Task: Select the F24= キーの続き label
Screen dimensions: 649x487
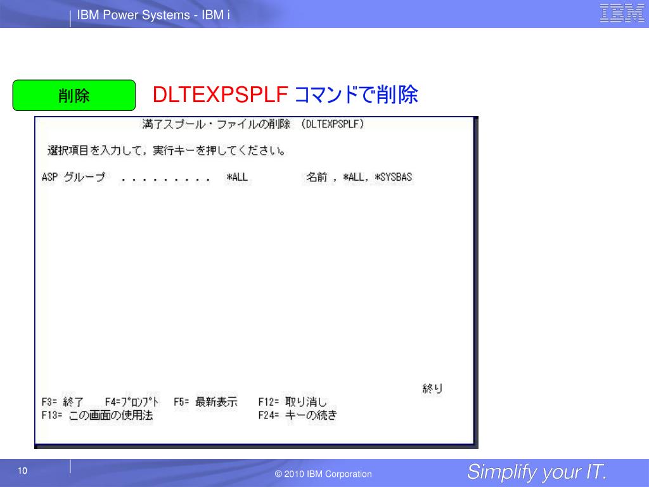Action: [x=298, y=415]
